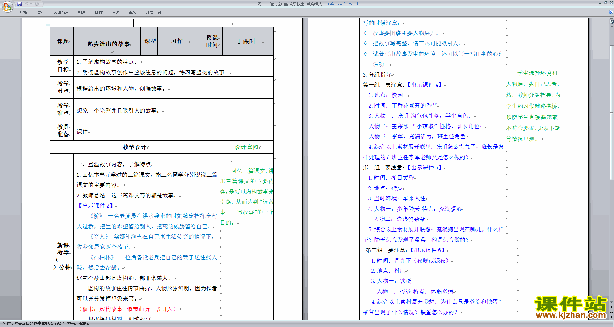Click the line 人物二：流浪狗朵朵

point(400,219)
